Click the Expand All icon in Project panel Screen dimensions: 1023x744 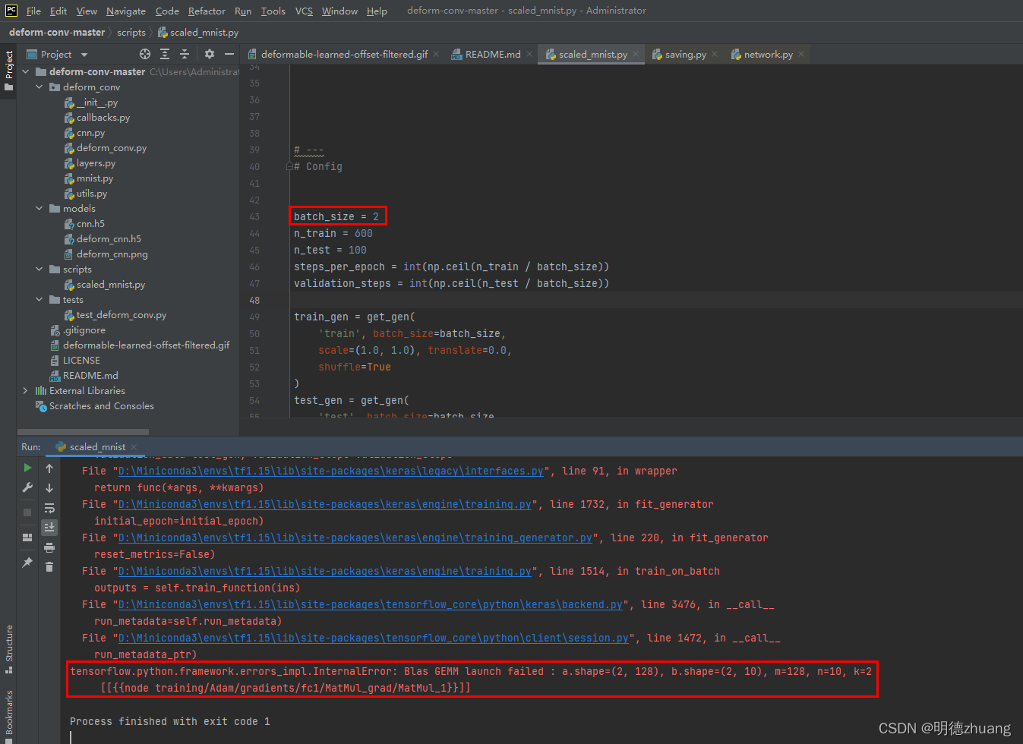(x=165, y=54)
